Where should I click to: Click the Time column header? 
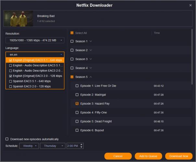[x=157, y=33]
